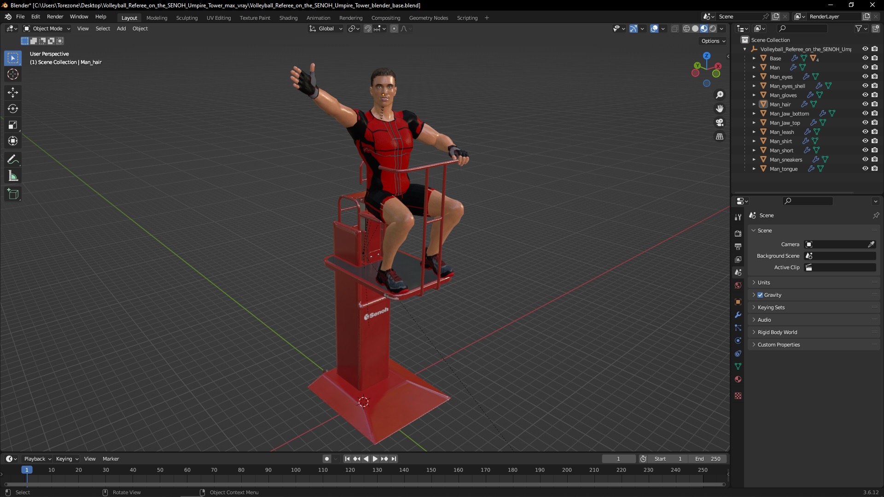Toggle camera view icon in viewport
The height and width of the screenshot is (497, 884).
click(719, 122)
